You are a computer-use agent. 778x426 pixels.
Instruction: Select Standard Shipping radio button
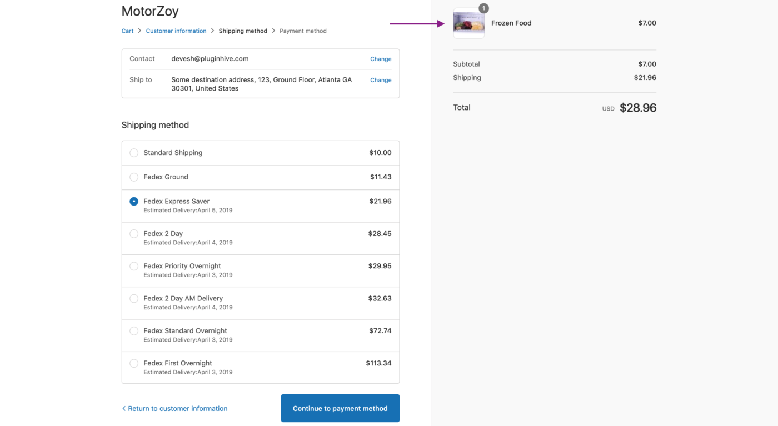pos(134,153)
